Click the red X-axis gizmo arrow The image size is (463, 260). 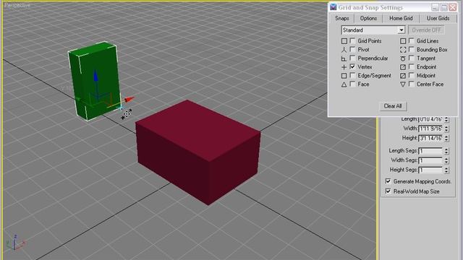pos(129,100)
